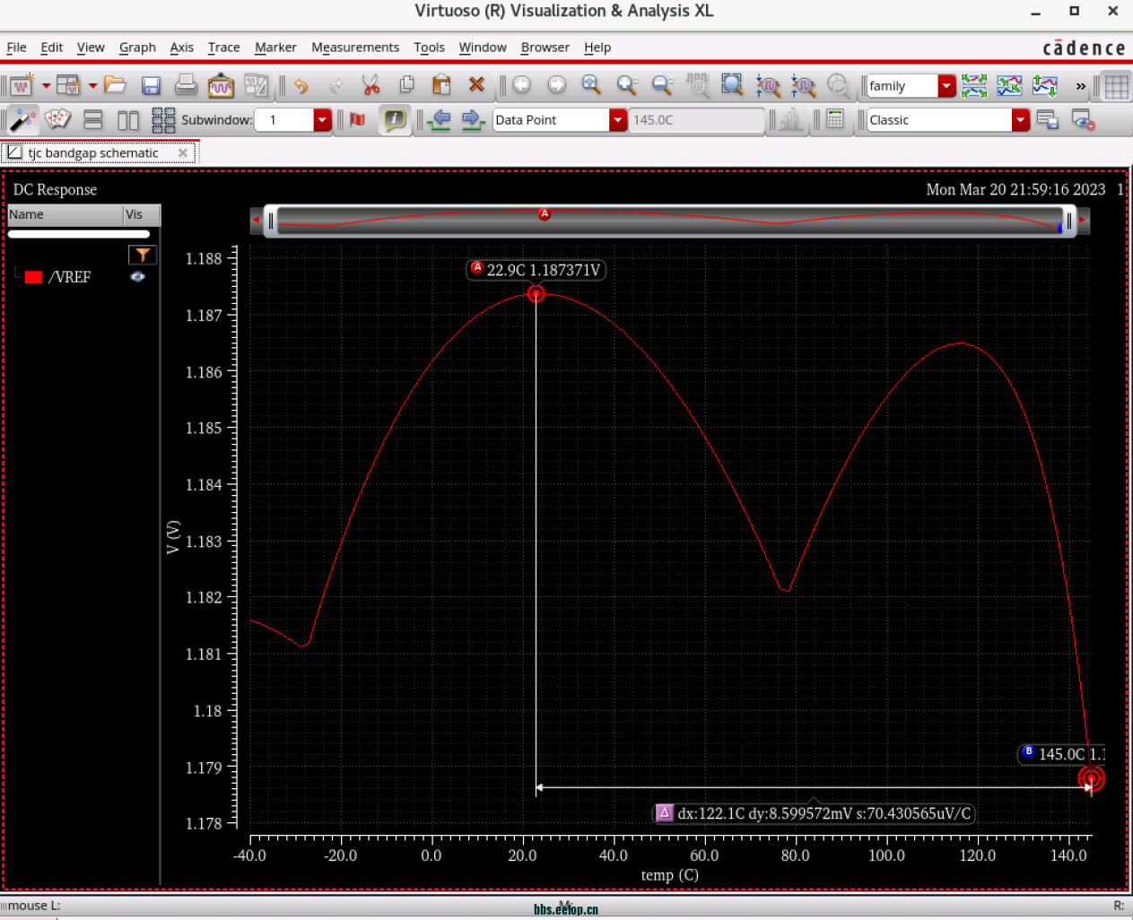Open the Measurements menu
Screen dimensions: 1133x920
(x=355, y=48)
